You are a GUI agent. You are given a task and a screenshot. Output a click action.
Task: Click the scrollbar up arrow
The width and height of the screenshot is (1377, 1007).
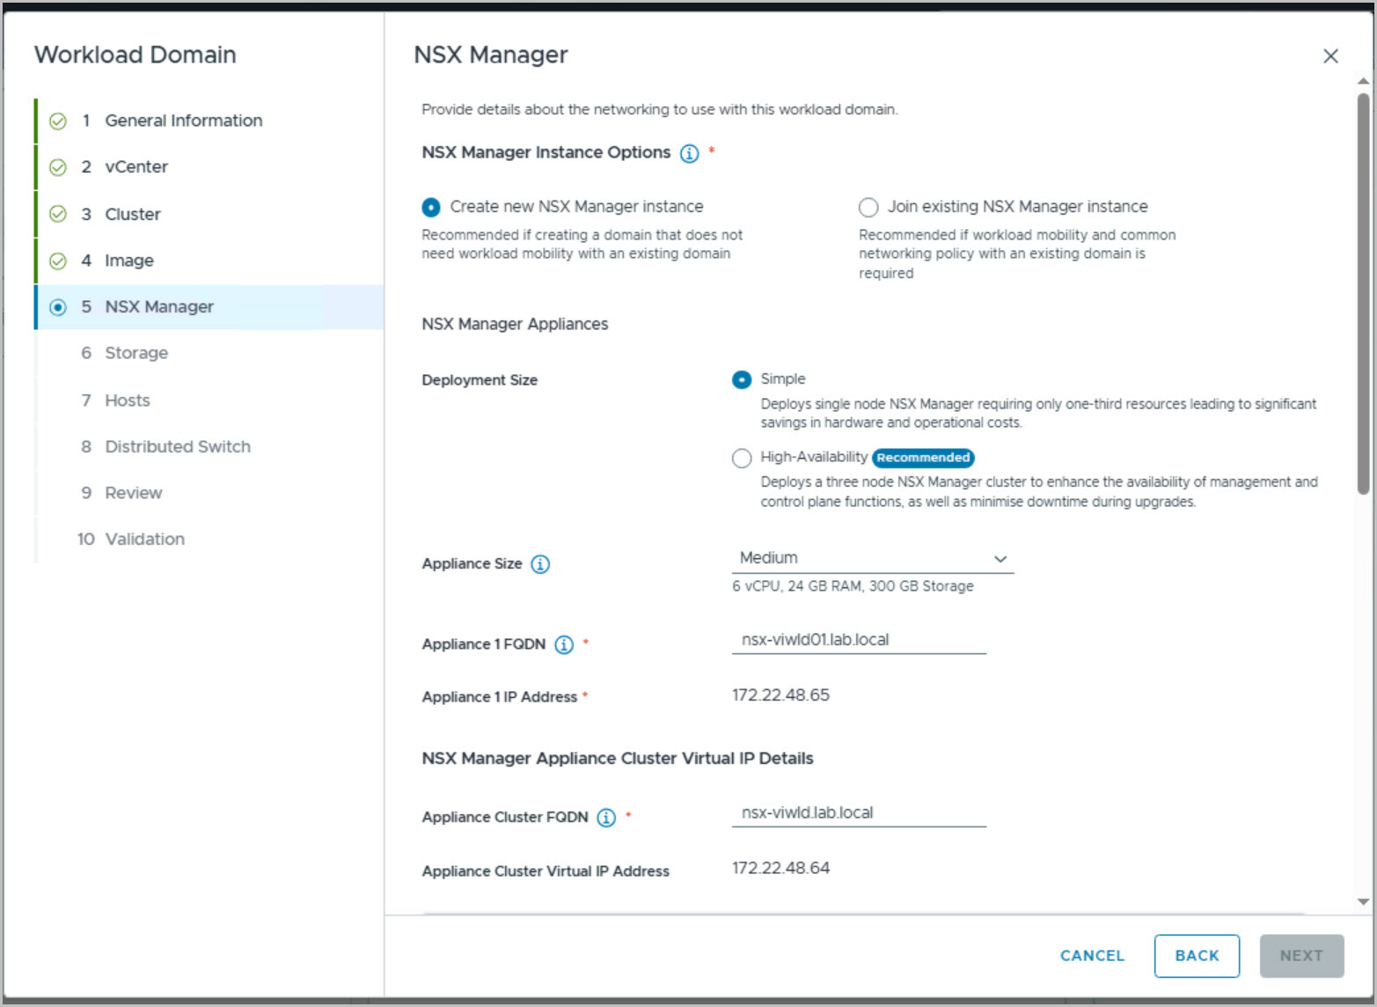(x=1363, y=81)
